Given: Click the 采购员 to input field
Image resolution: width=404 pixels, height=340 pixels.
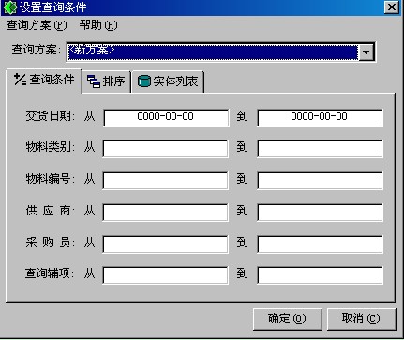Looking at the screenshot, I should 320,244.
